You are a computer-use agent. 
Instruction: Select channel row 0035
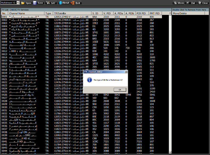click(x=82, y=123)
